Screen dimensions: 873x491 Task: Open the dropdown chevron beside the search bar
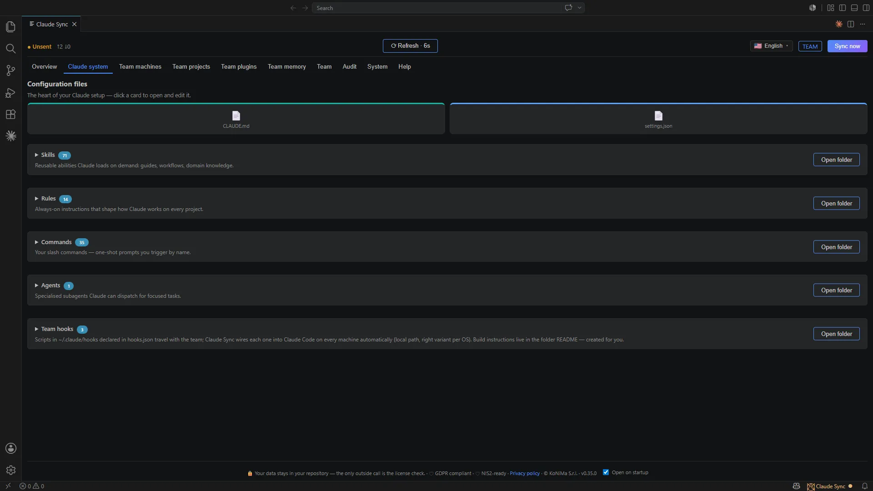point(579,8)
